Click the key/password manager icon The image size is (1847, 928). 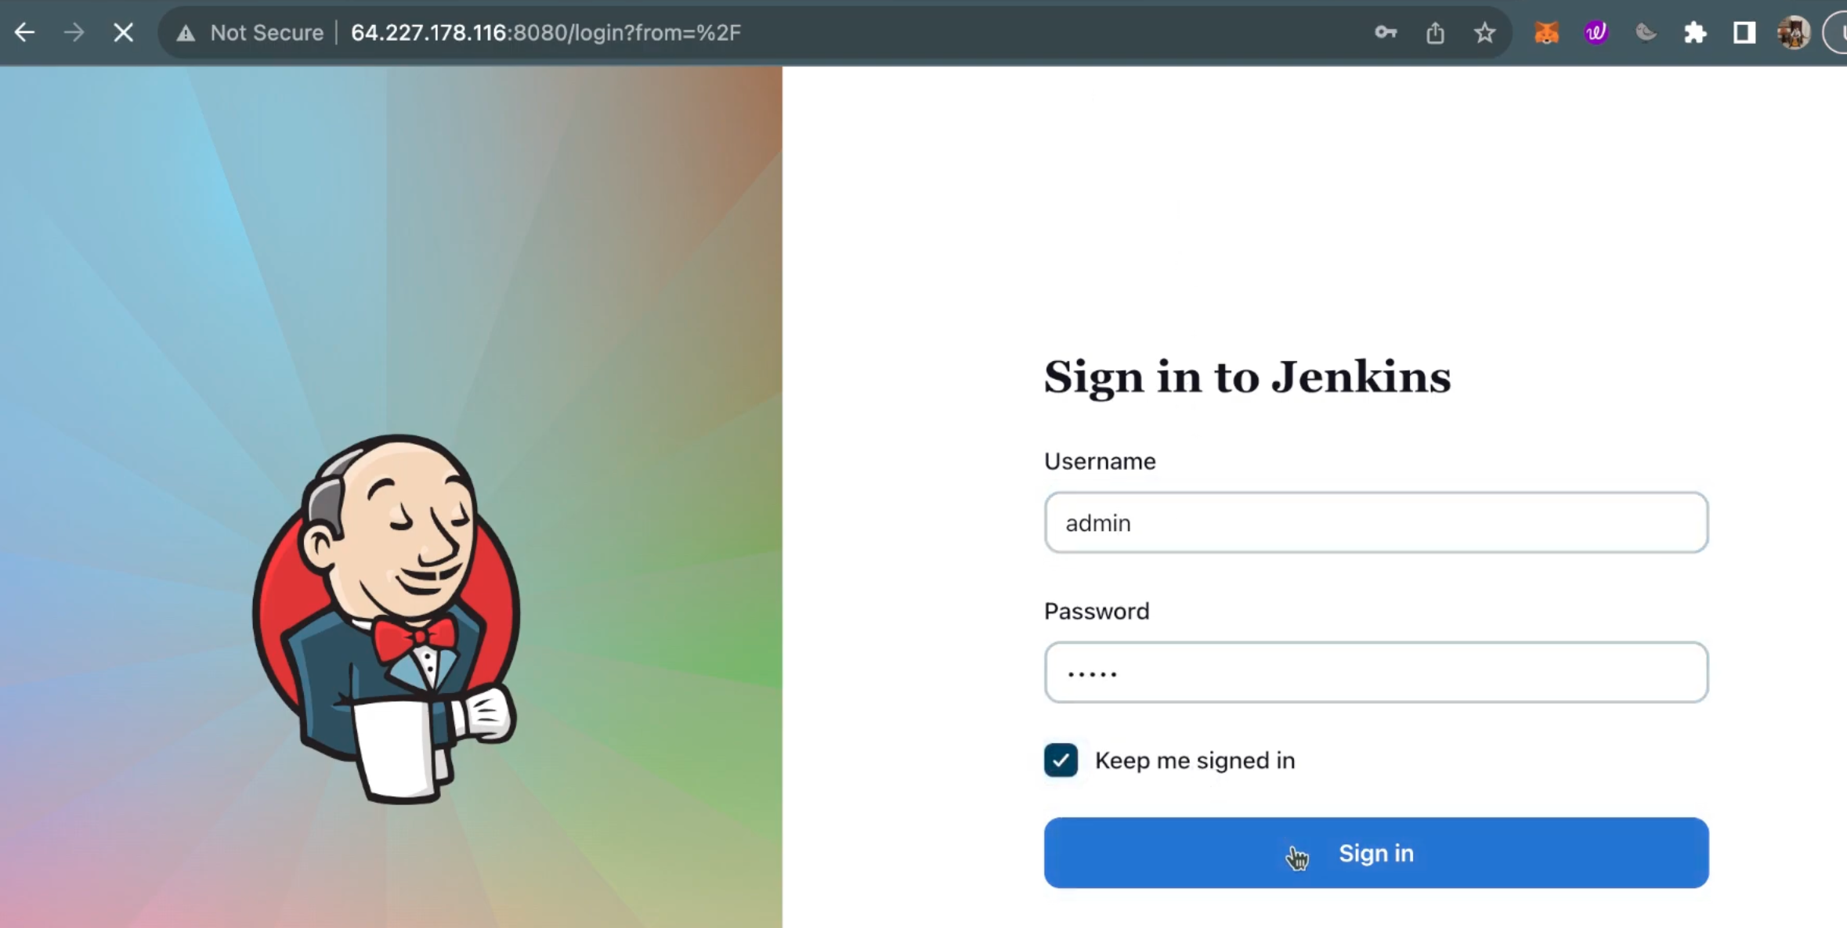coord(1386,32)
